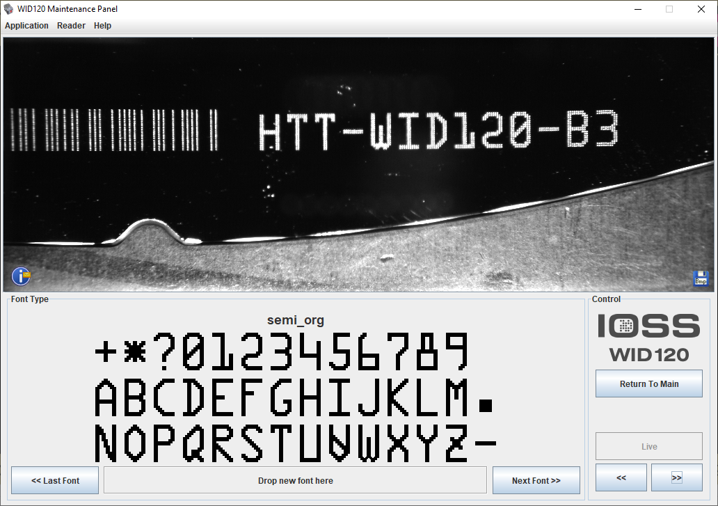This screenshot has height=506, width=718.
Task: Click the IOSS WID120 logo
Action: (x=649, y=338)
